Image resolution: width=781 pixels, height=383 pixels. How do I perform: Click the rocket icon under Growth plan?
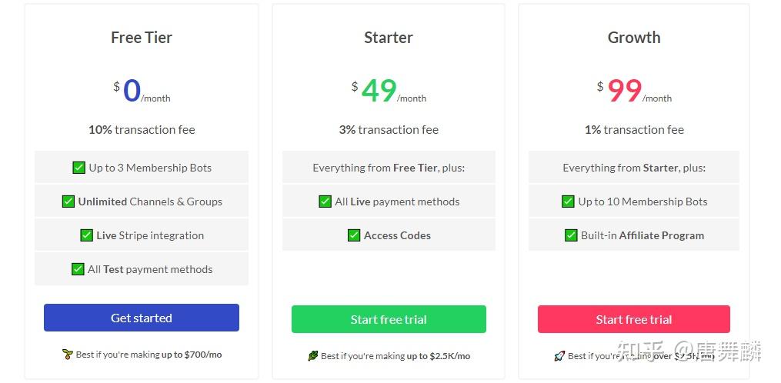pos(559,356)
